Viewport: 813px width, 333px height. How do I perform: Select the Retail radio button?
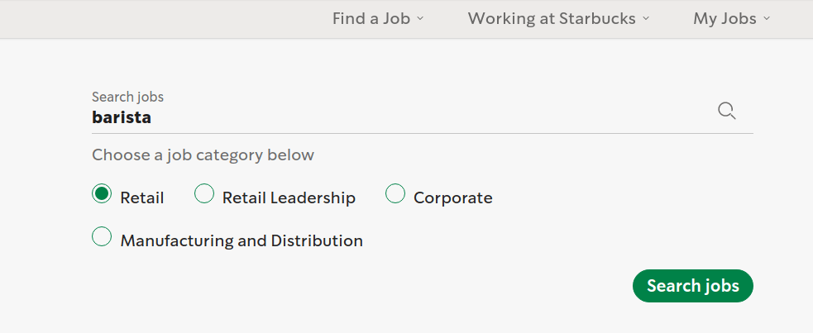(x=102, y=193)
